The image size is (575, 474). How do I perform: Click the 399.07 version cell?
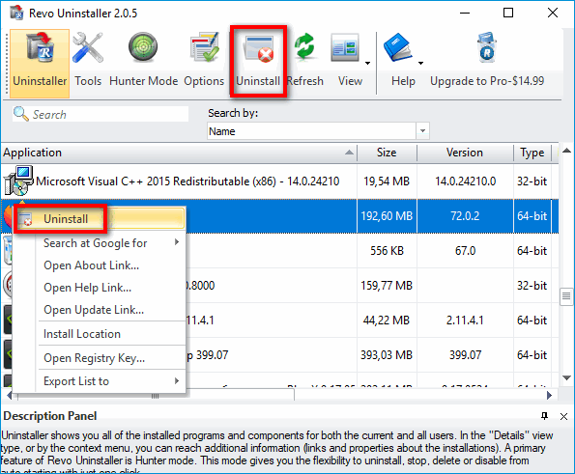pyautogui.click(x=465, y=355)
